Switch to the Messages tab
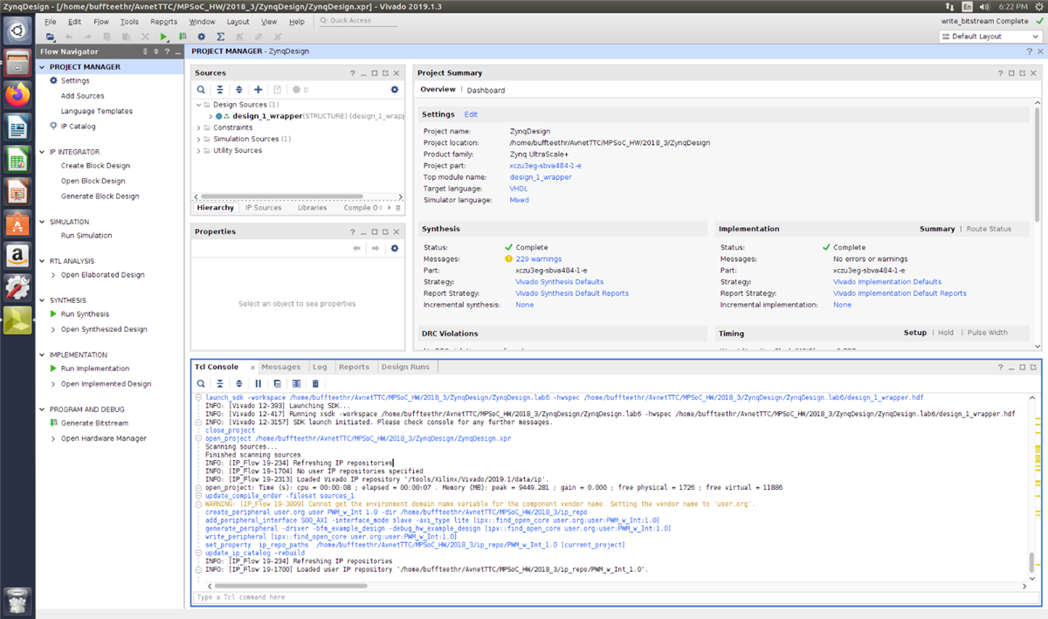The image size is (1048, 619). click(280, 368)
